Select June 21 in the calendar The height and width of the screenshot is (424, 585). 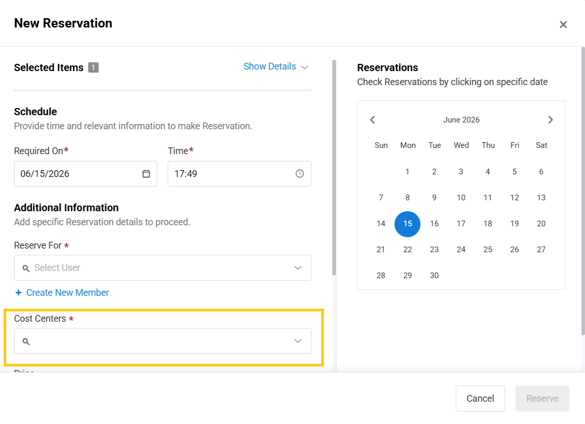tap(381, 250)
